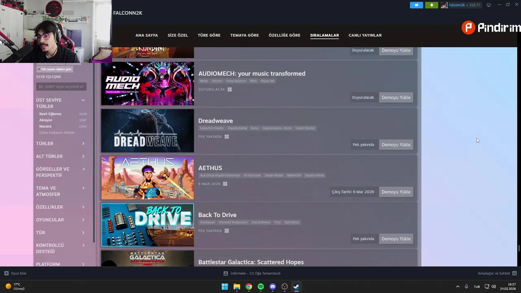Select the Macera genre filter
This screenshot has height=293, width=521.
coord(45,127)
